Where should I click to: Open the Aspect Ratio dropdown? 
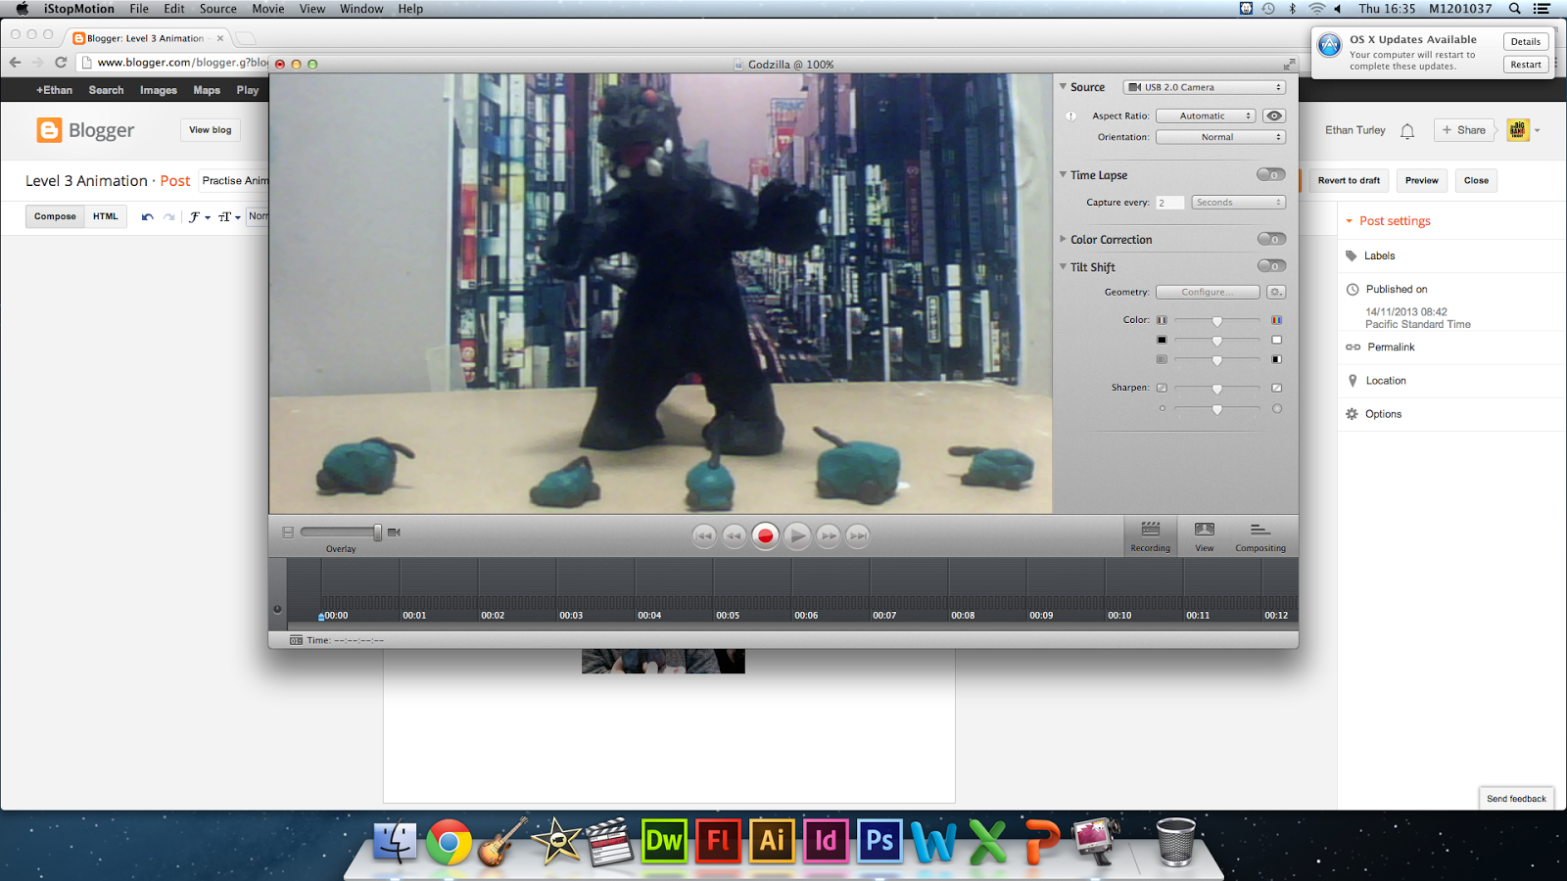pos(1206,116)
